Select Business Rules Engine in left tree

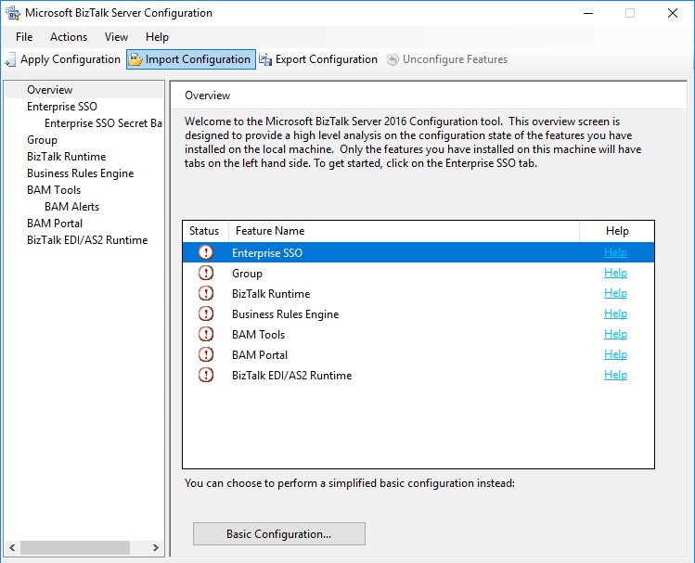tap(80, 173)
